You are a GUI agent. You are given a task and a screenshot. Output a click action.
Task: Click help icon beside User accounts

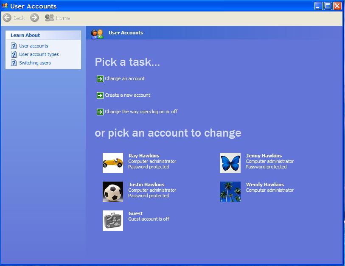click(14, 46)
